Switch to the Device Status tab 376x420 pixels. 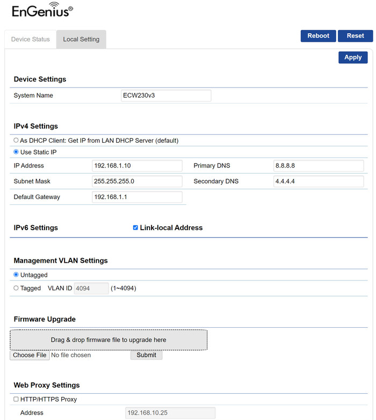[x=31, y=39]
